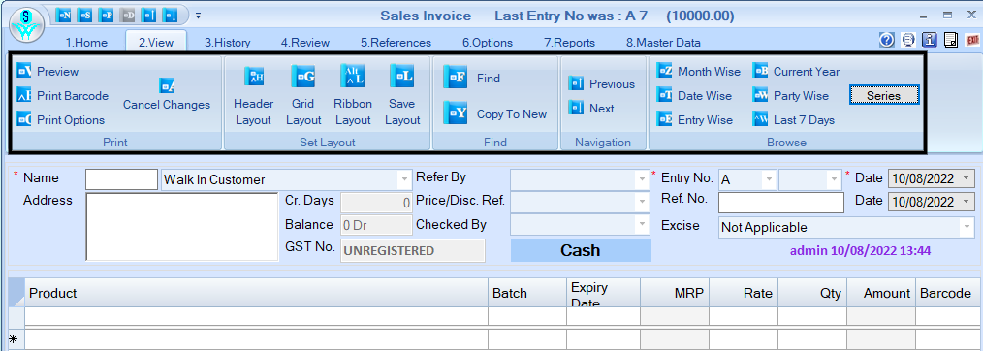Viewport: 983px width, 351px height.
Task: Click the Batch column header
Action: pos(527,293)
